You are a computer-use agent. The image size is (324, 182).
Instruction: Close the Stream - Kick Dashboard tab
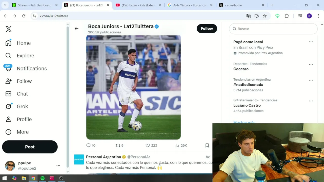click(x=56, y=5)
